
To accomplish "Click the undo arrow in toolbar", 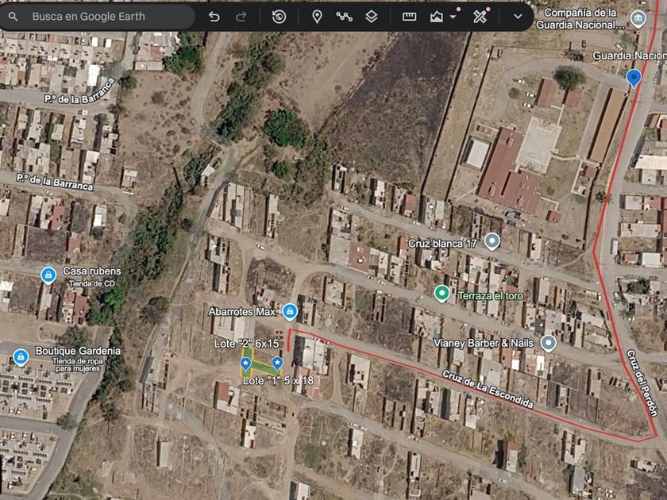I will (x=214, y=17).
